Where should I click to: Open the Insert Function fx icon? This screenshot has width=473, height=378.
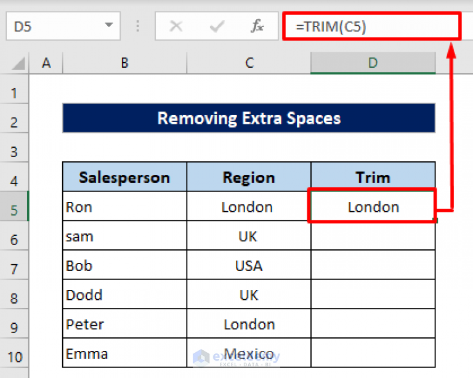257,26
